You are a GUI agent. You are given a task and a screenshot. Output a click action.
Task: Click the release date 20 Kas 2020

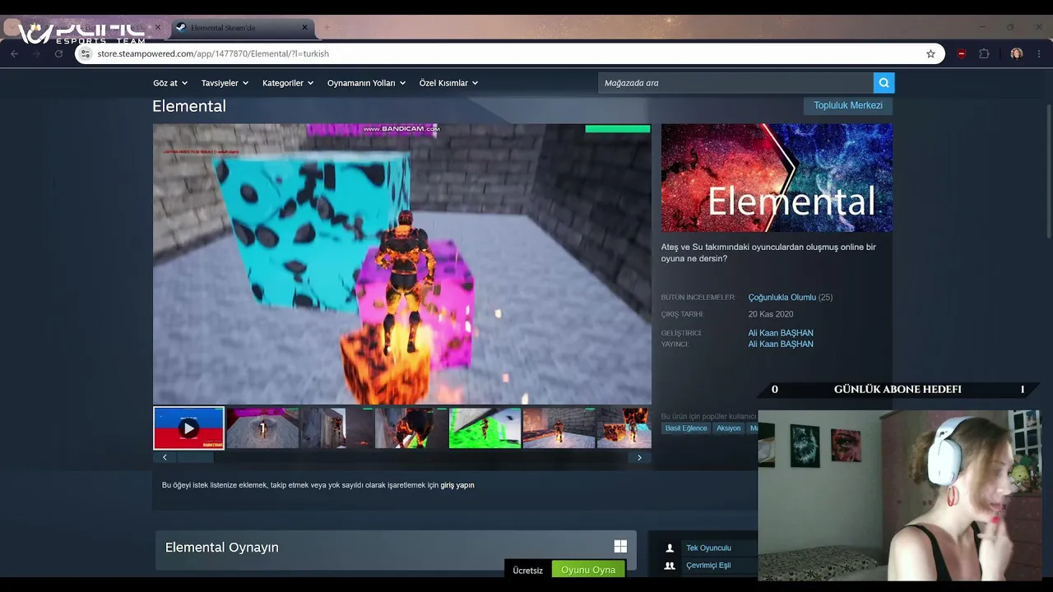(771, 314)
